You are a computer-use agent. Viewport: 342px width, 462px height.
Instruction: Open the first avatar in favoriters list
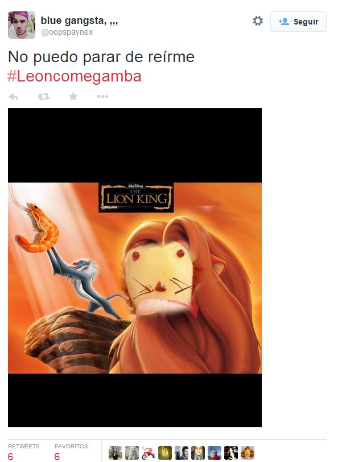pyautogui.click(x=116, y=452)
